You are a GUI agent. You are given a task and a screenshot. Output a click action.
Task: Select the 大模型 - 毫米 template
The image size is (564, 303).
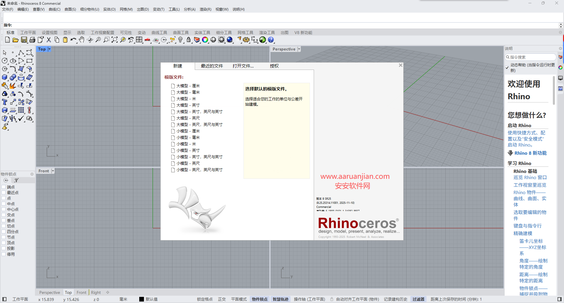[188, 92]
